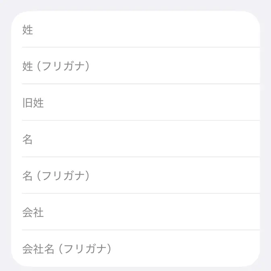This screenshot has height=271, width=271.
Task: Select the maiden name field
Action: click(x=137, y=102)
